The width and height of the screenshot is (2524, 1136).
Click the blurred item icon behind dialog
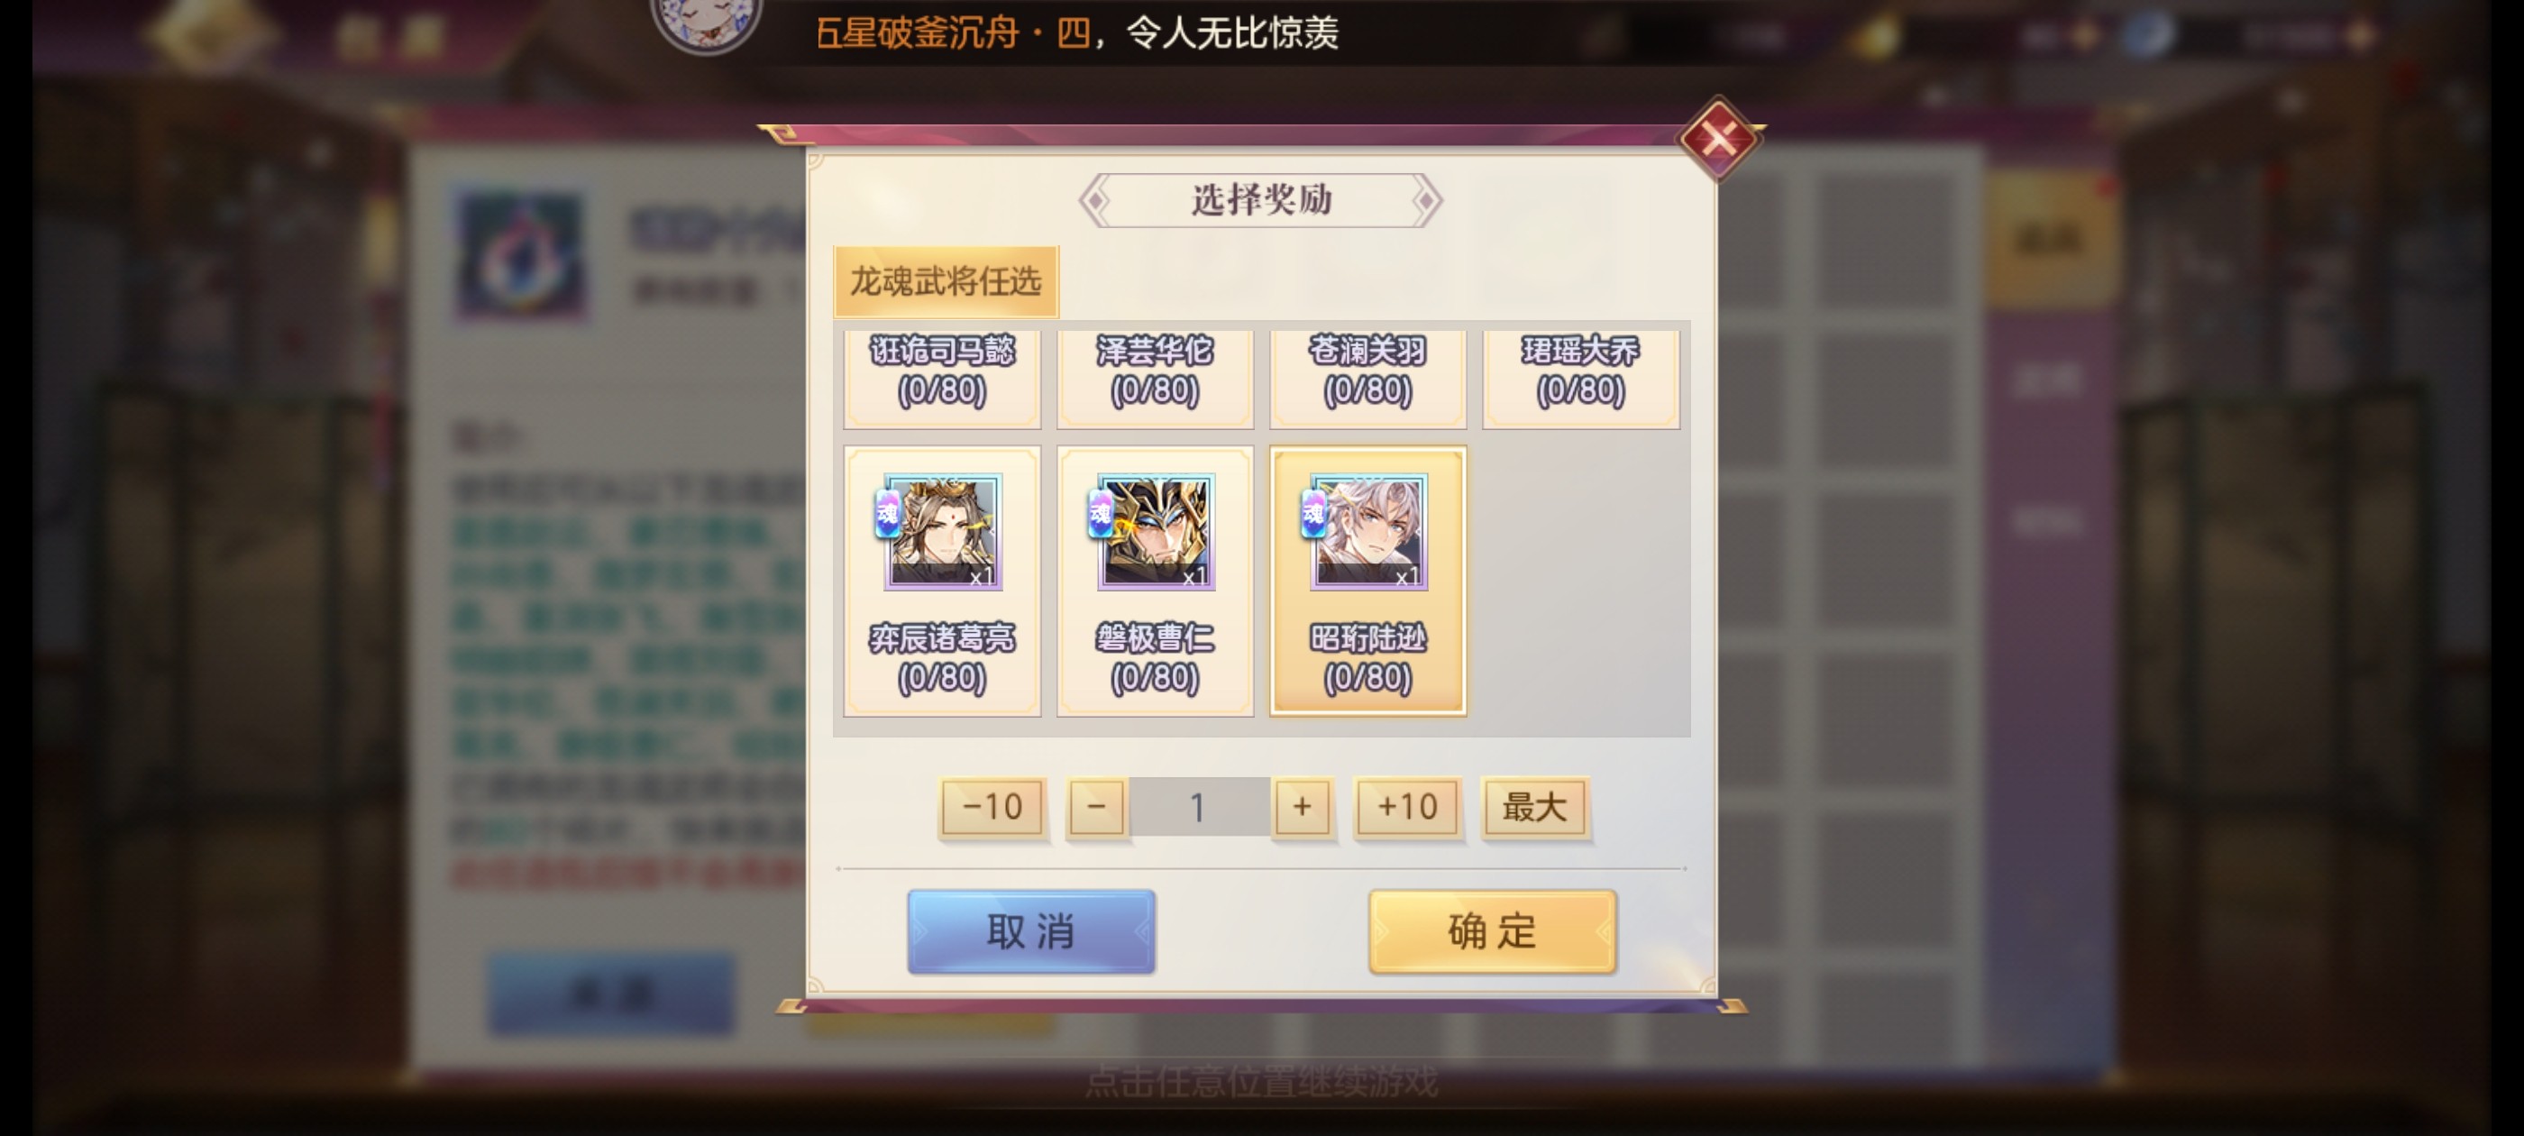tap(520, 256)
